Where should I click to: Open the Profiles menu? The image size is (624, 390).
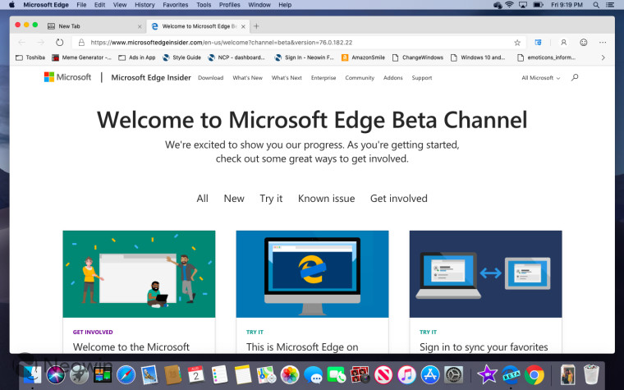[x=230, y=5]
